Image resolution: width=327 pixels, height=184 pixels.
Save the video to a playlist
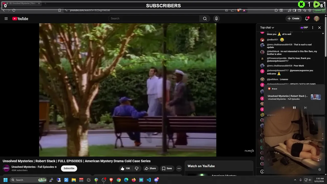[167, 168]
